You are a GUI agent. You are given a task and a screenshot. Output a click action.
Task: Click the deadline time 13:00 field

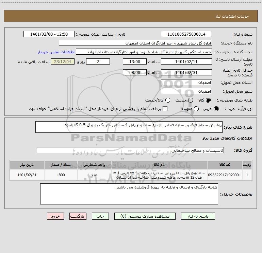(x=135, y=61)
